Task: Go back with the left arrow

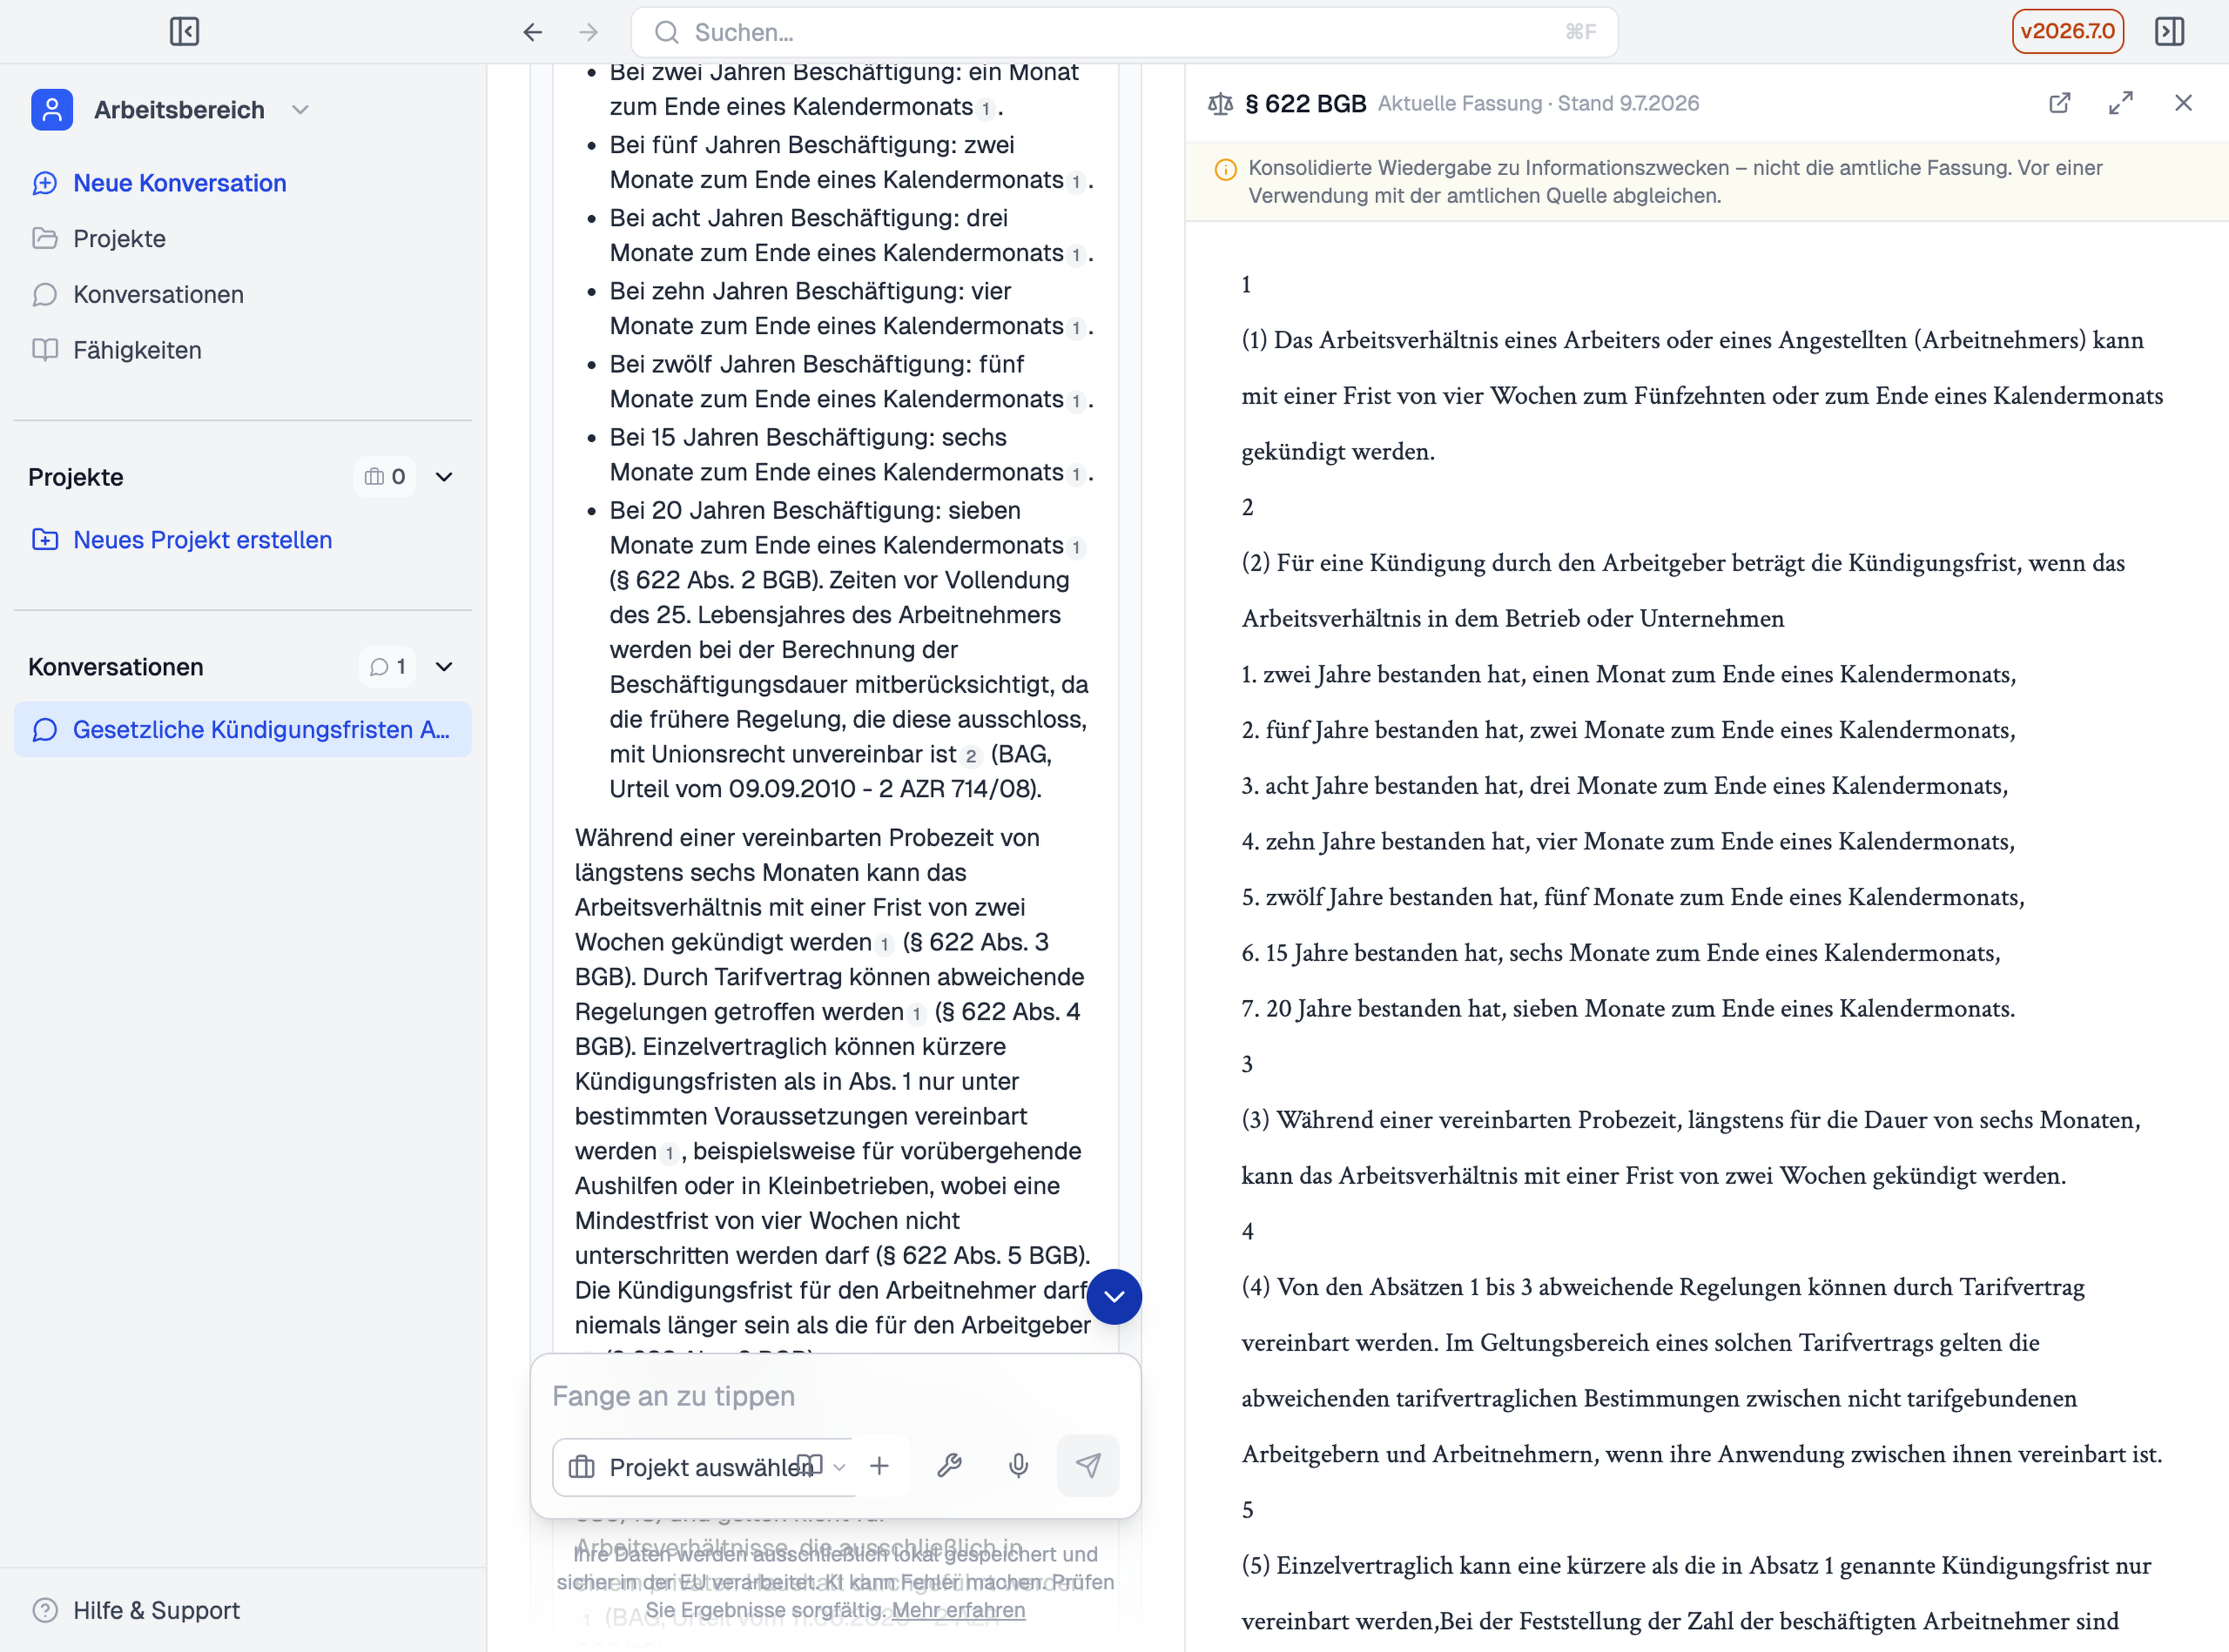Action: coord(532,32)
